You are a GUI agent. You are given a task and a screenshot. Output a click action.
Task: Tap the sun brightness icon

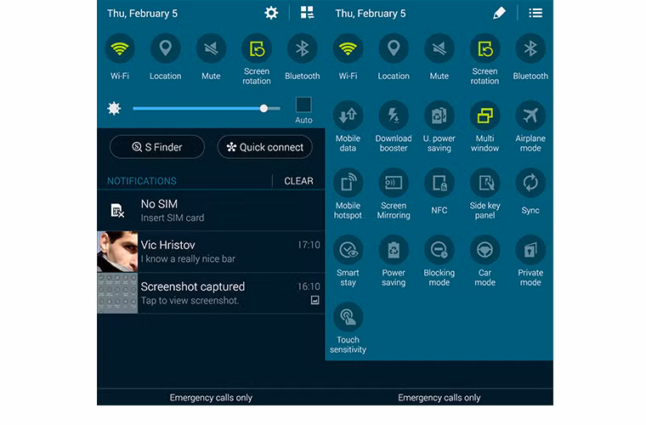coord(114,108)
